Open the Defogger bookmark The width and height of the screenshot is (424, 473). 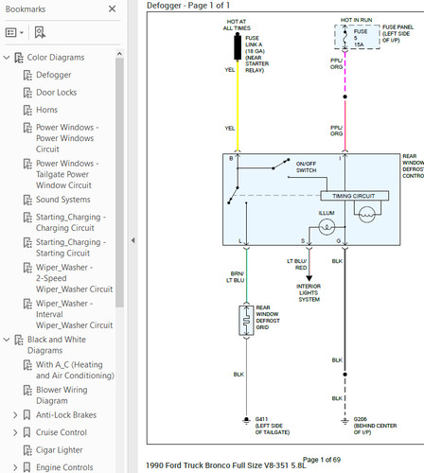pos(53,75)
